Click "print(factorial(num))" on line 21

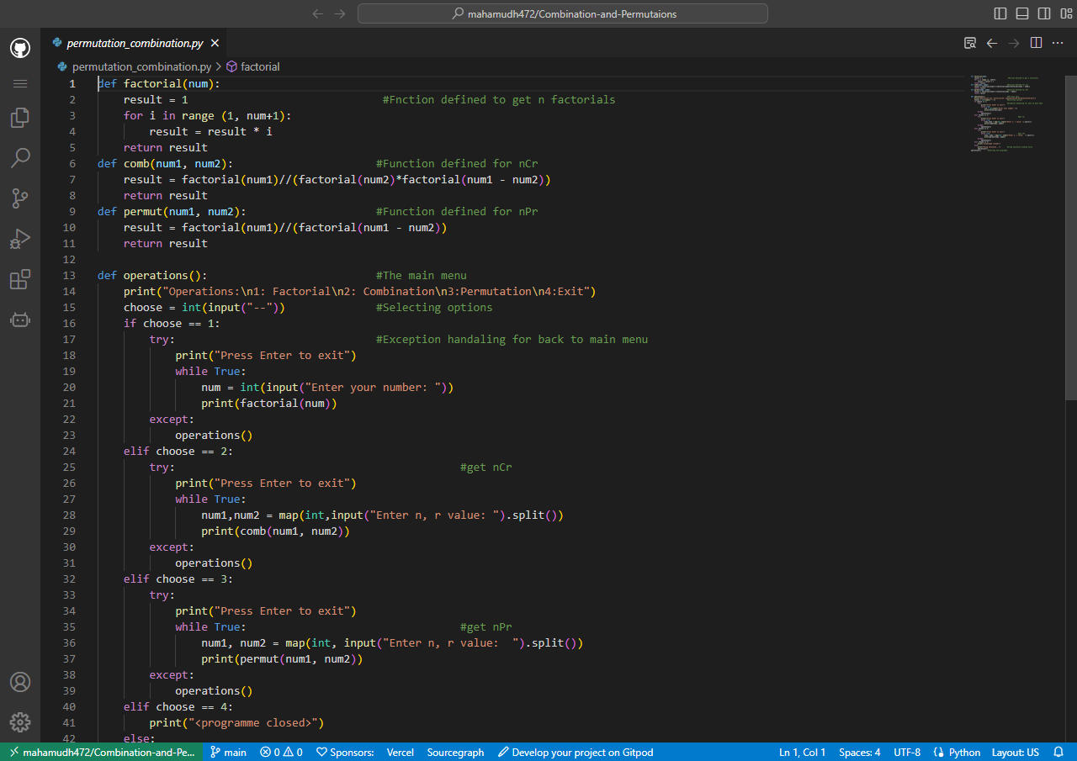click(269, 403)
